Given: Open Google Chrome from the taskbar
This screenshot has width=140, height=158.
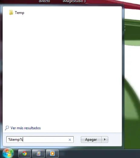Looking at the screenshot, I should [25, 153].
